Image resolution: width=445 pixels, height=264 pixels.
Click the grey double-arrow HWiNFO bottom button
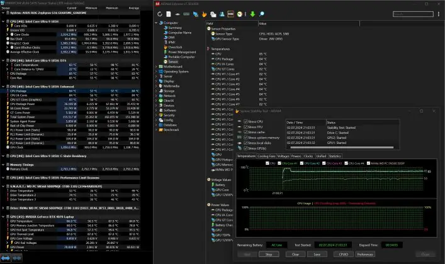pos(17,258)
